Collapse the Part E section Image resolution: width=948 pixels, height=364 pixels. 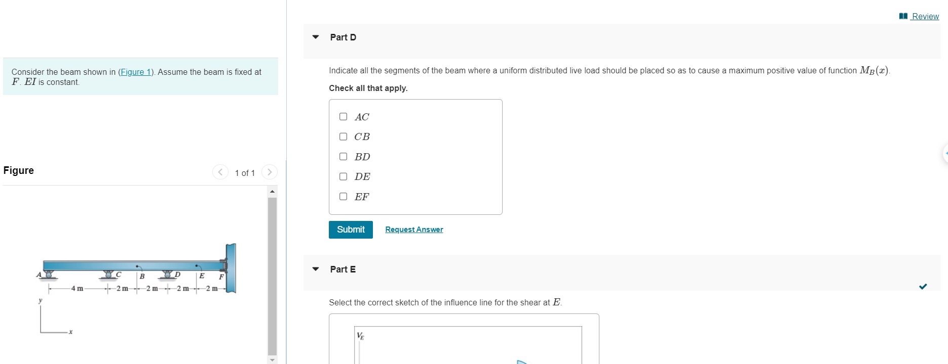[x=315, y=269]
